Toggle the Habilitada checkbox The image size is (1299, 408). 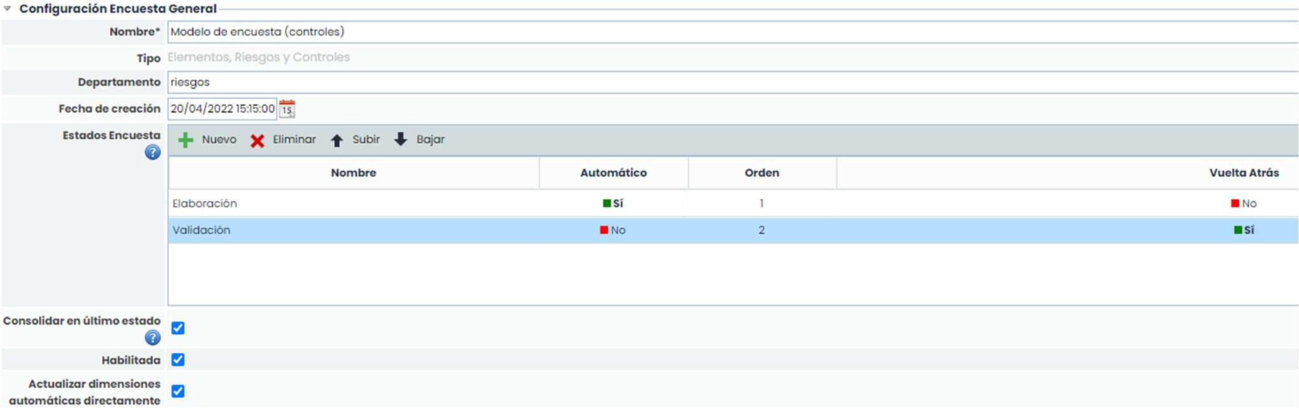pos(178,360)
